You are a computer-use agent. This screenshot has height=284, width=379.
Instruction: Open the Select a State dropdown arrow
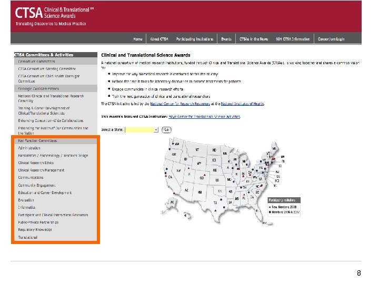pyautogui.click(x=156, y=130)
